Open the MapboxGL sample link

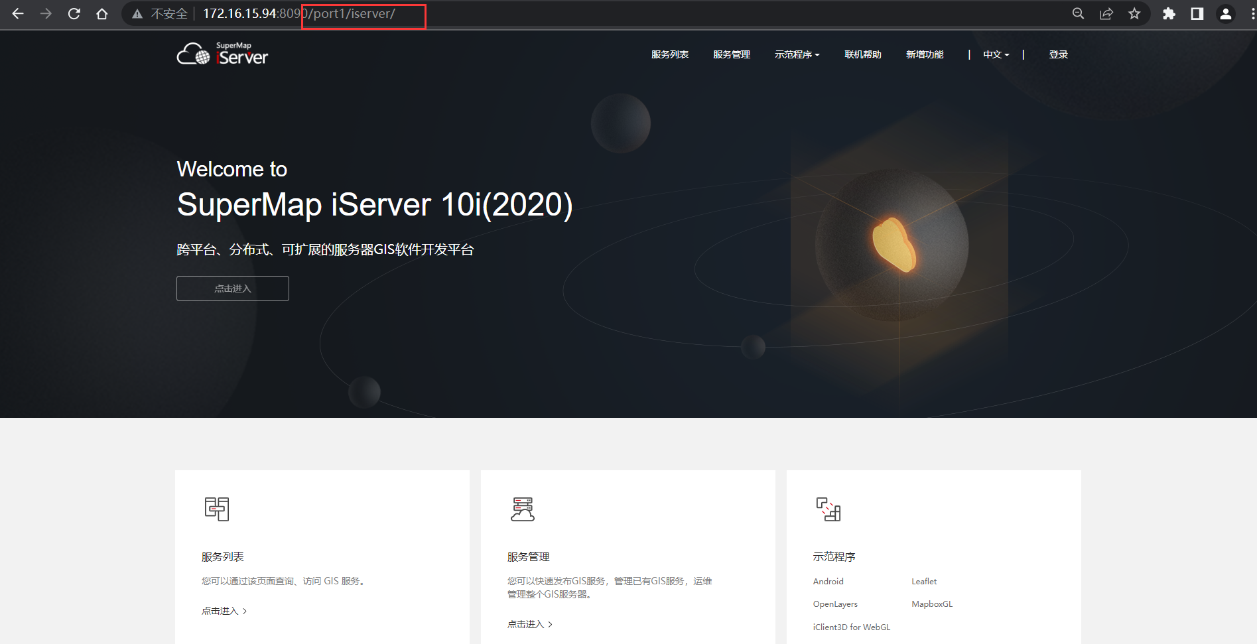point(932,604)
